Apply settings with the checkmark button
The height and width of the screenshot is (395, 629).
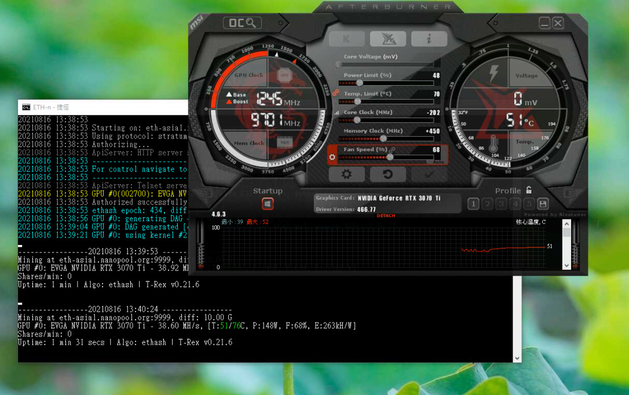click(429, 174)
